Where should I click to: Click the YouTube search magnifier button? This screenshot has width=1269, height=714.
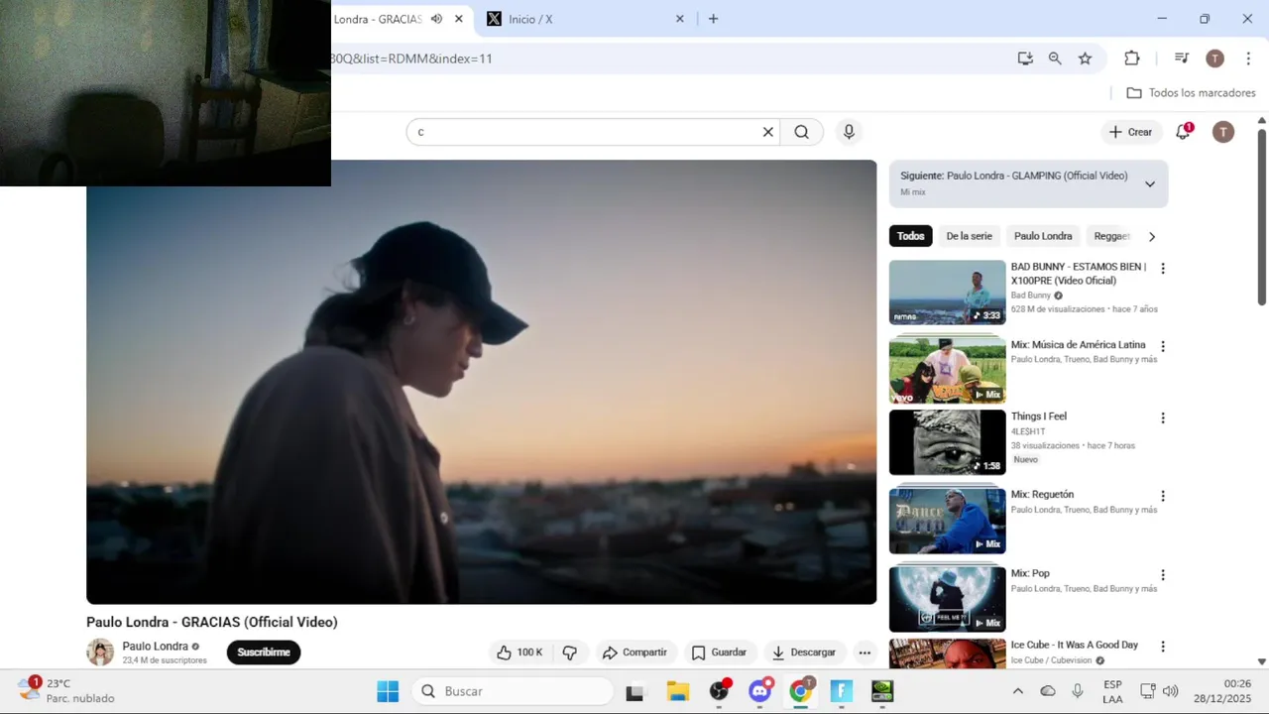(802, 132)
